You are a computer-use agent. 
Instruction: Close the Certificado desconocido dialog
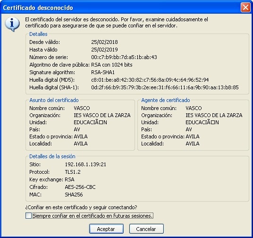245,8
